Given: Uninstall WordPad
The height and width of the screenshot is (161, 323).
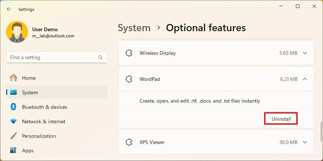Looking at the screenshot, I should click(281, 119).
